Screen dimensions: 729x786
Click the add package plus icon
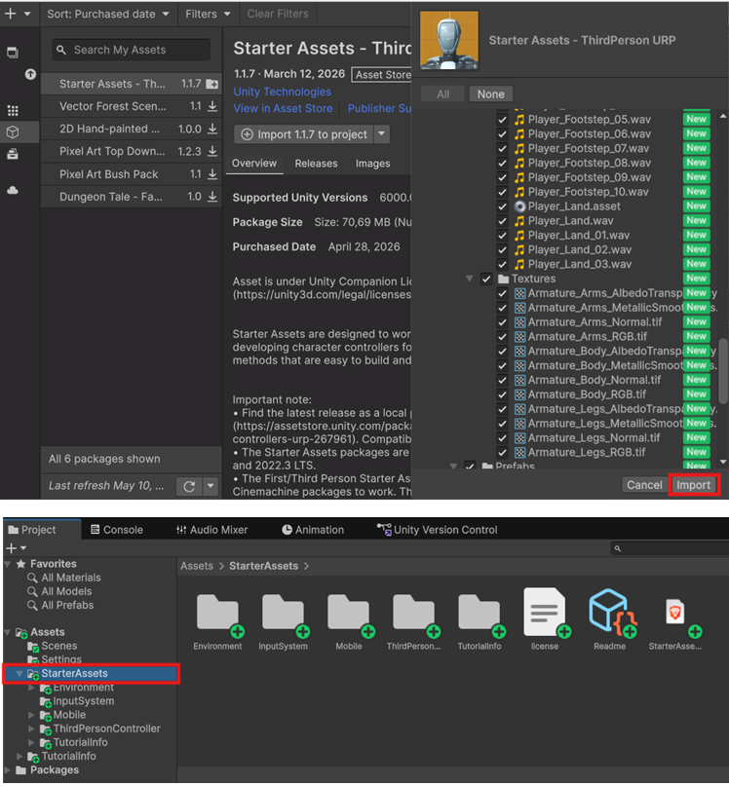click(10, 14)
